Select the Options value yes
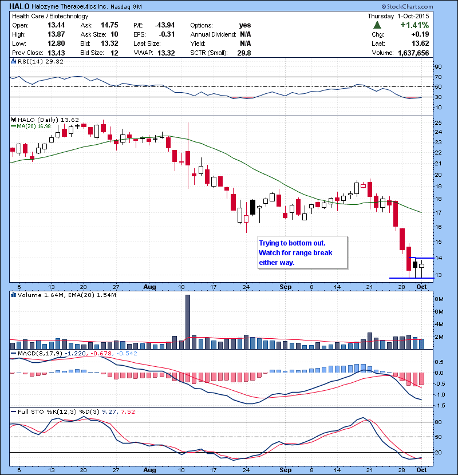Image resolution: width=458 pixels, height=475 pixels. [245, 25]
